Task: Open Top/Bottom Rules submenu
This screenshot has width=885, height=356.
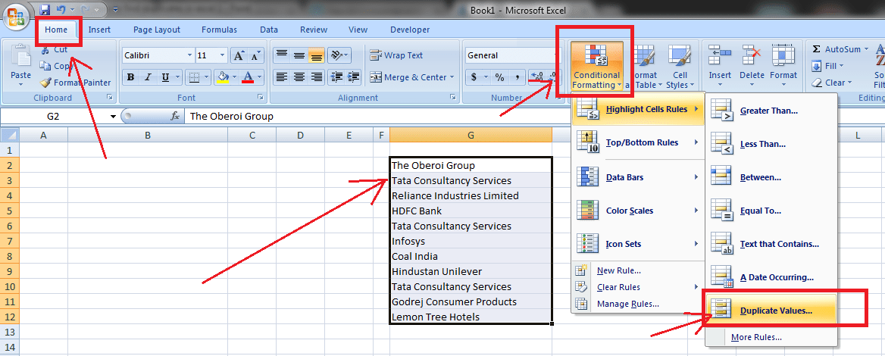Action: pos(638,142)
